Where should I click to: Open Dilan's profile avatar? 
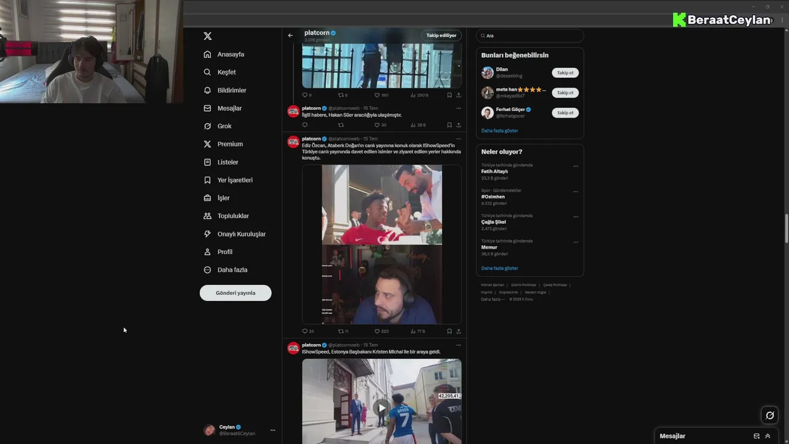point(488,73)
